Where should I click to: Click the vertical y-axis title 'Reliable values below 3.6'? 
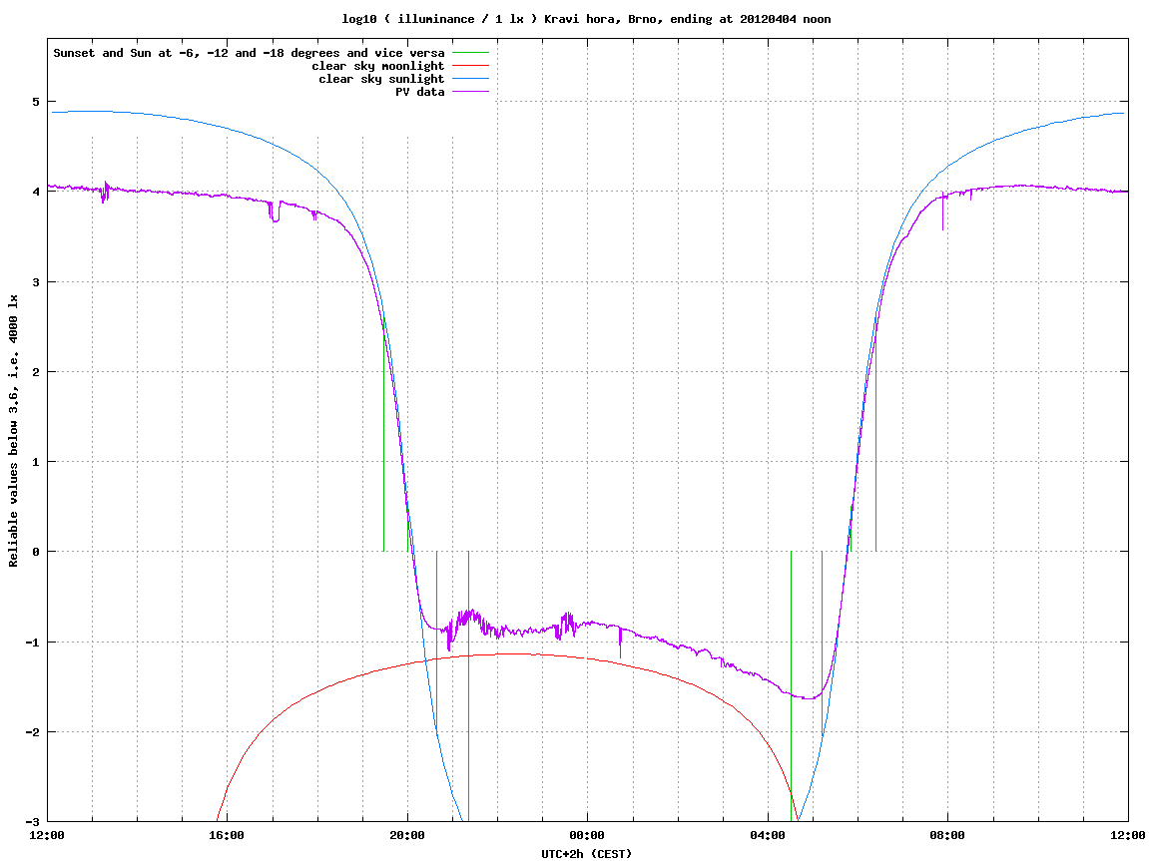13,431
